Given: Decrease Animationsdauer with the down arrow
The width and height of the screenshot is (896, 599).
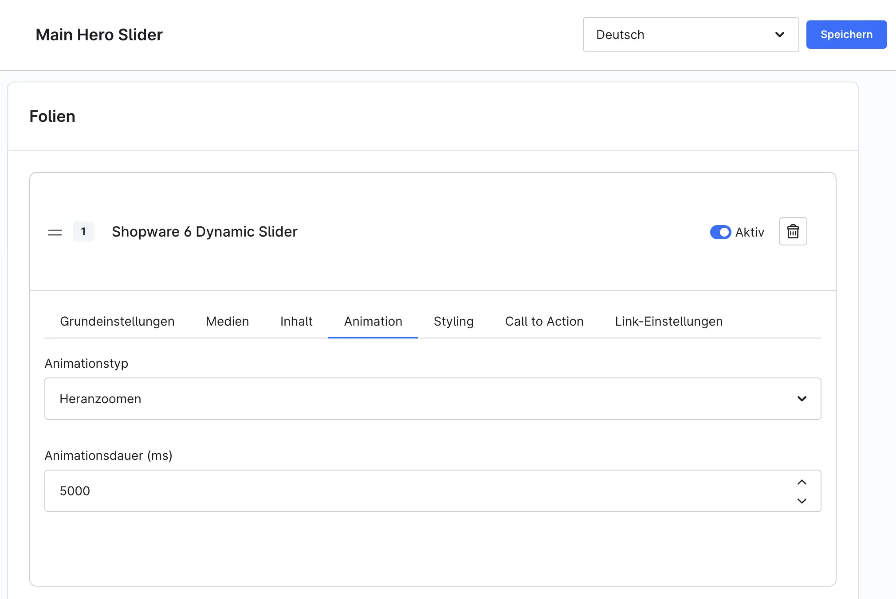Looking at the screenshot, I should 802,501.
